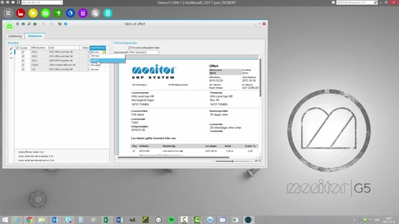Sort by the Kund column header
This screenshot has height=224, width=399.
pos(64,48)
